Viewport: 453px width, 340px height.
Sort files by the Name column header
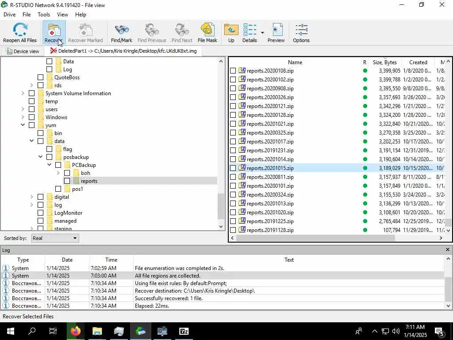tap(295, 62)
